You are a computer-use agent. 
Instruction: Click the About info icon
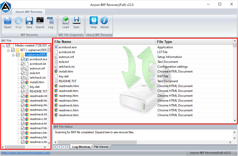(104, 20)
